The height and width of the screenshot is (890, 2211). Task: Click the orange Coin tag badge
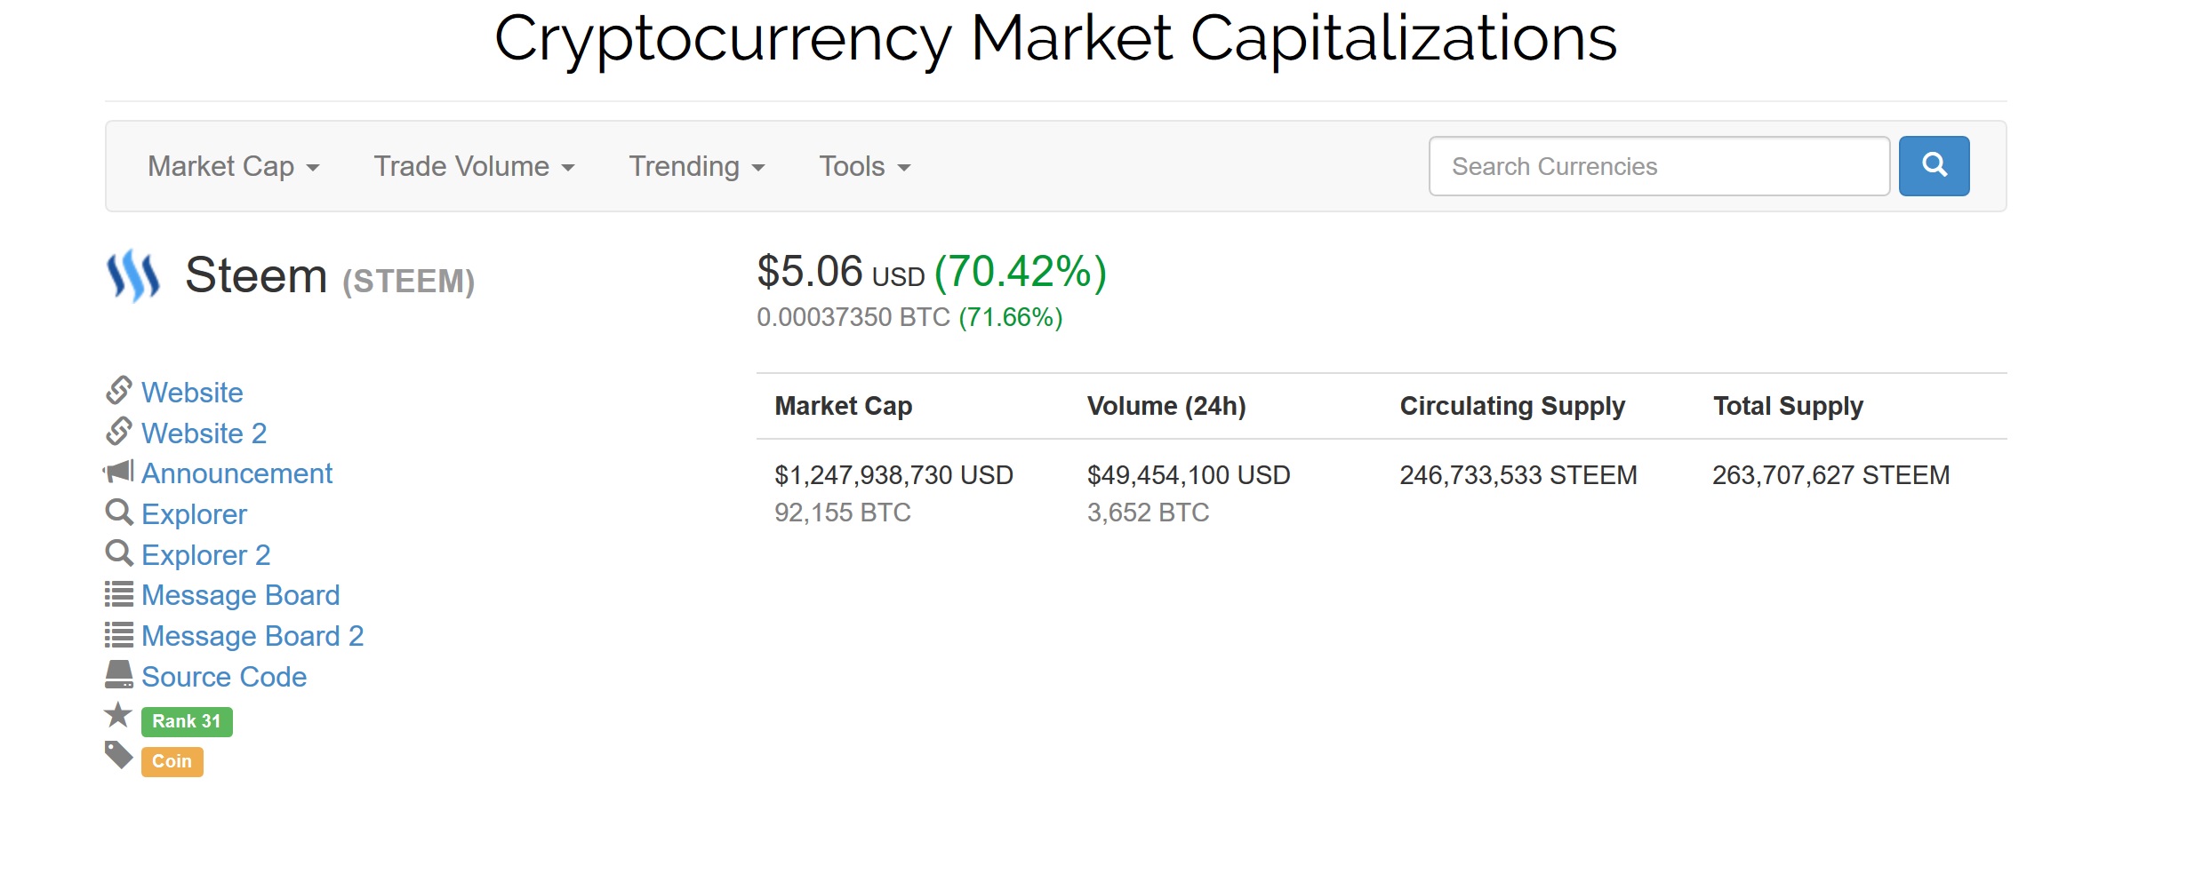[x=172, y=761]
